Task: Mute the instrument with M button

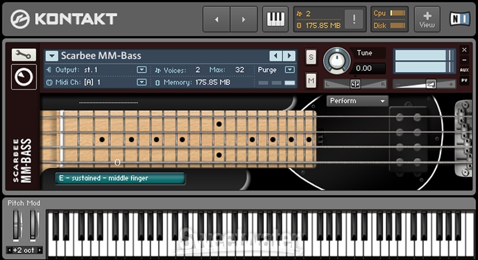Action: [x=311, y=81]
